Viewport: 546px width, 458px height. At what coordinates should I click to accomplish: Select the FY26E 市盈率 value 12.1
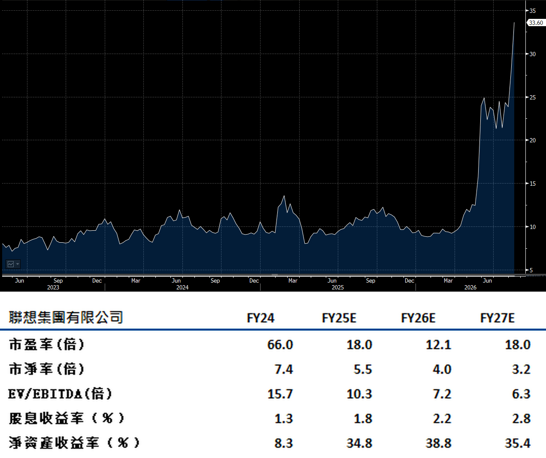(439, 345)
